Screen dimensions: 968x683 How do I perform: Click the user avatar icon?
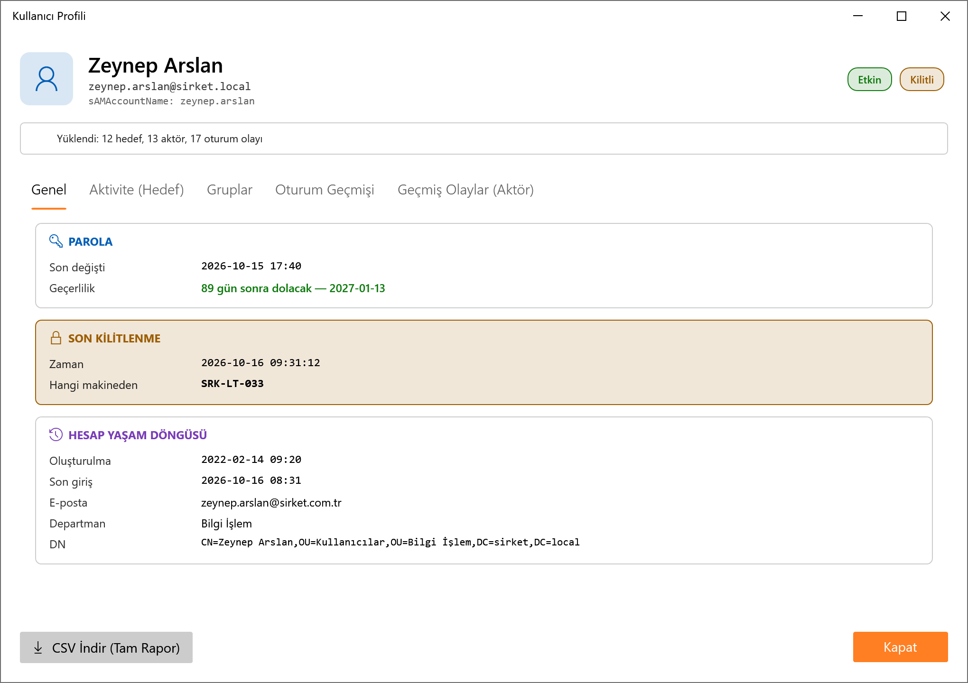coord(47,79)
